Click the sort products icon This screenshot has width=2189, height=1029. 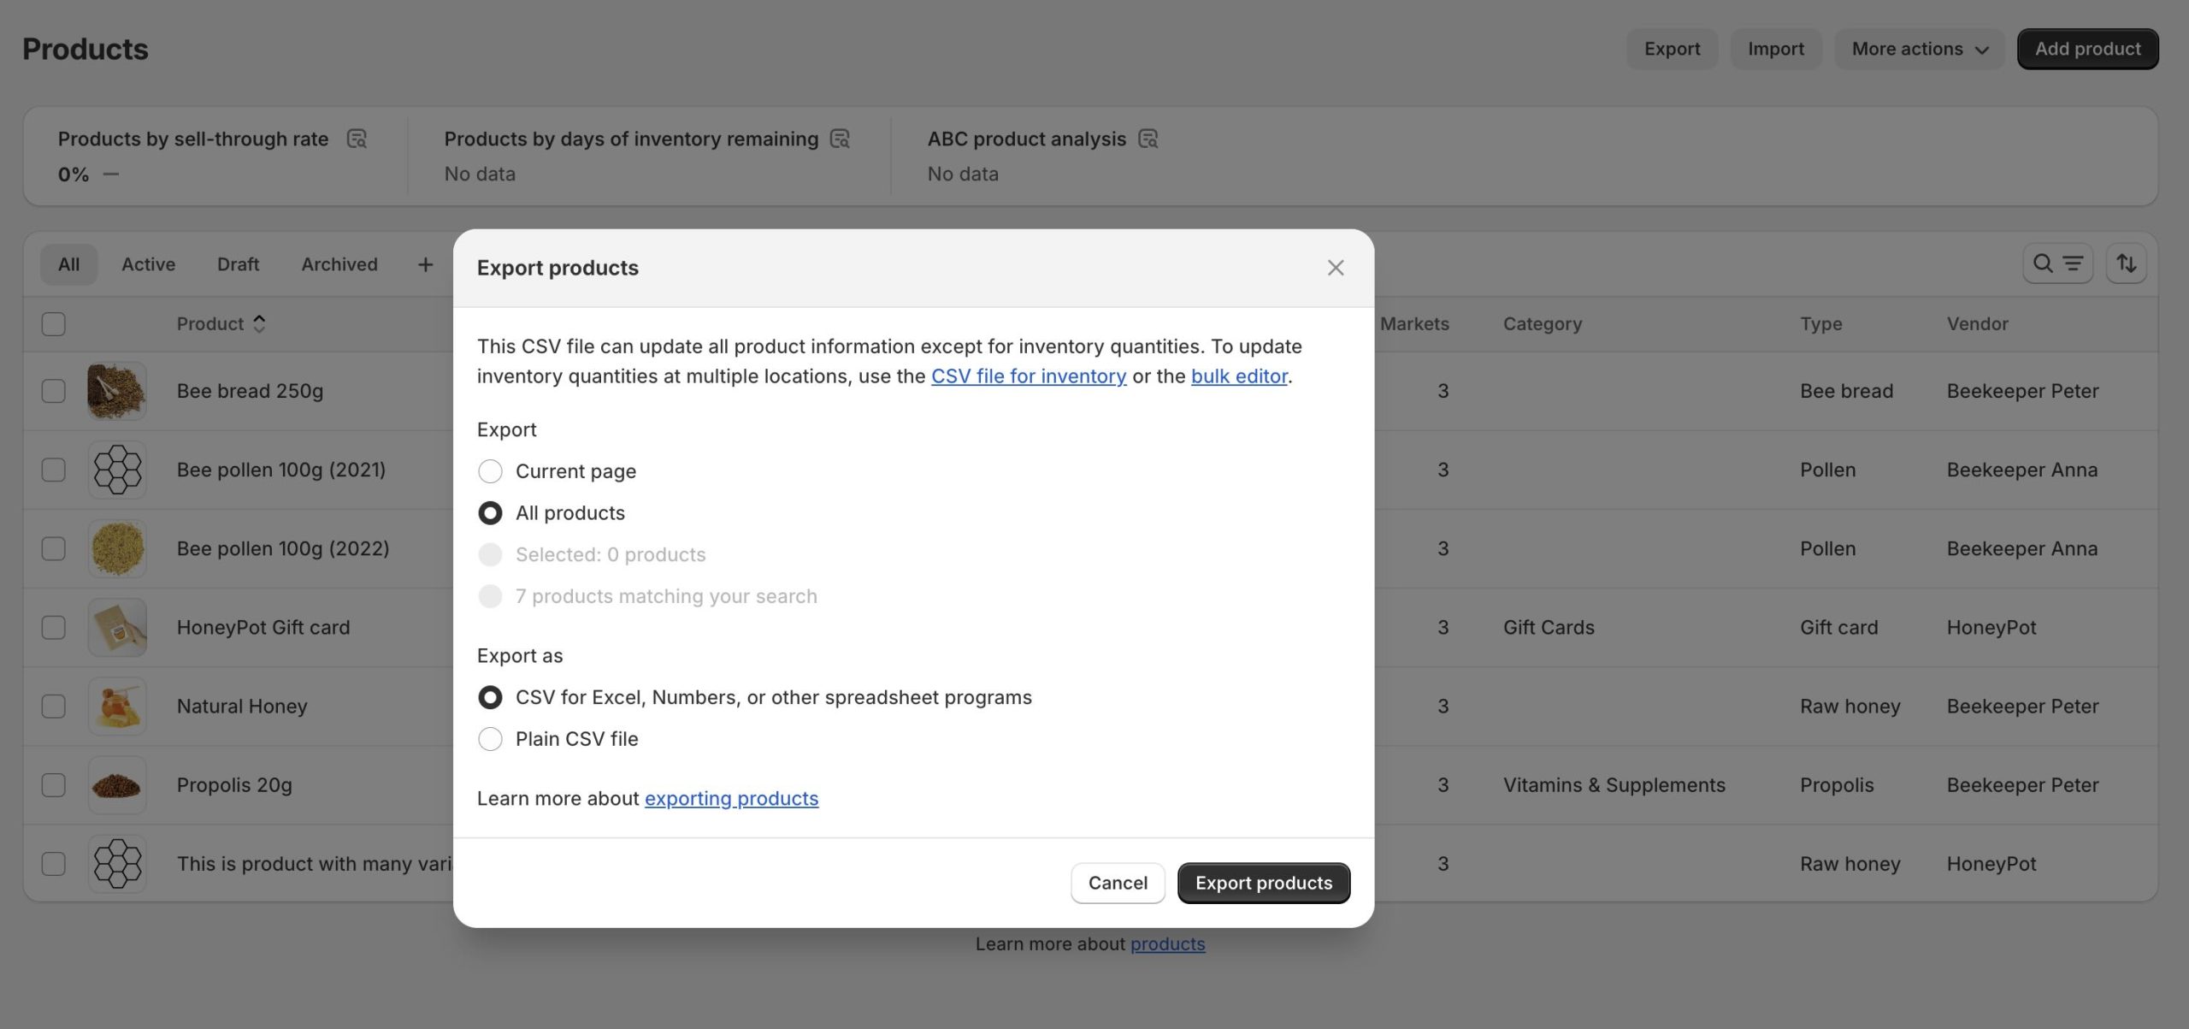[x=2126, y=263]
